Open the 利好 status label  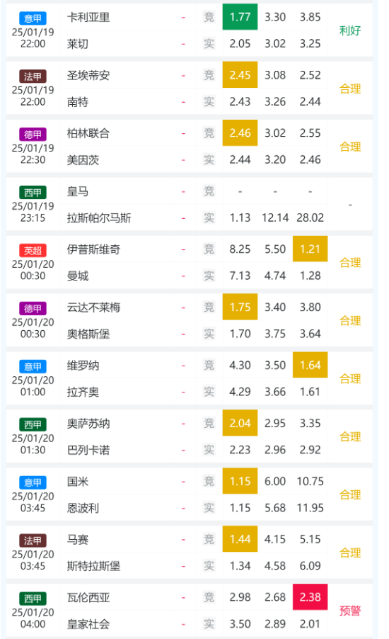350,30
